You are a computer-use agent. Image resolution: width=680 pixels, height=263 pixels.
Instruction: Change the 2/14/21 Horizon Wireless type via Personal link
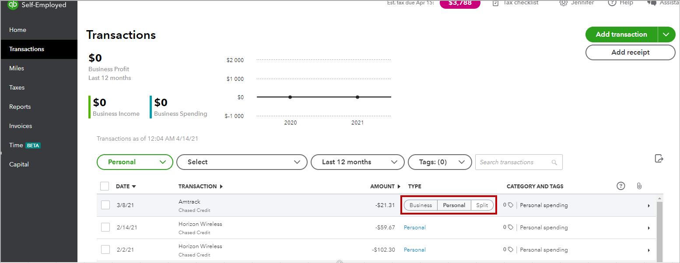[x=414, y=227]
